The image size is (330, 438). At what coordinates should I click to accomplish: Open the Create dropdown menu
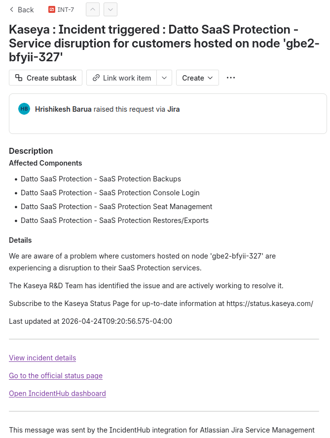point(197,78)
